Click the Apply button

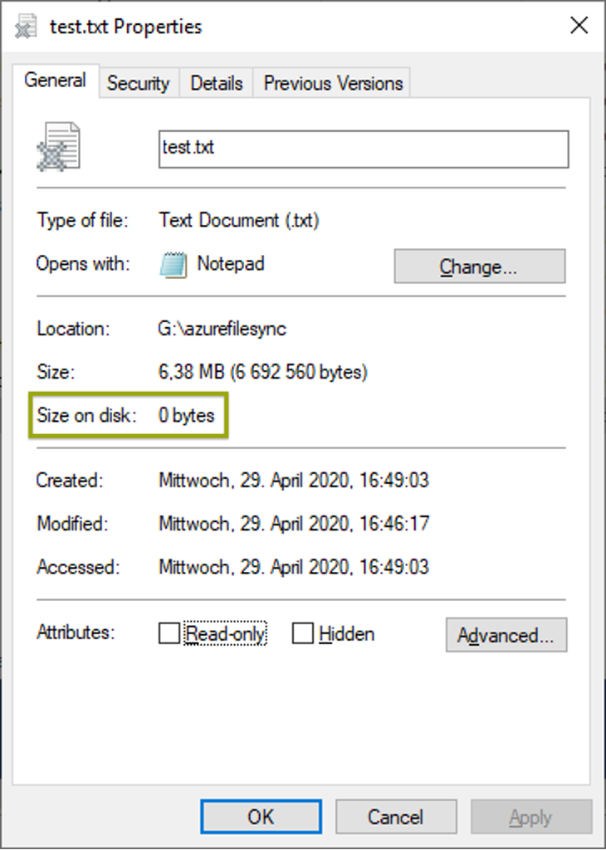click(530, 817)
